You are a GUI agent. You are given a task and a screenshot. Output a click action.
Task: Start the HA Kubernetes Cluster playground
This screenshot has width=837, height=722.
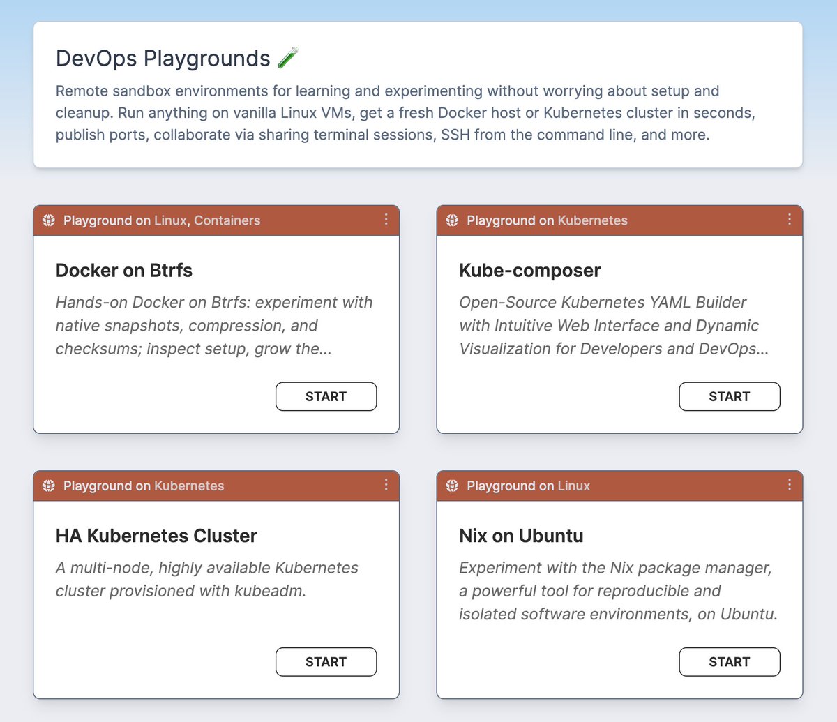326,662
